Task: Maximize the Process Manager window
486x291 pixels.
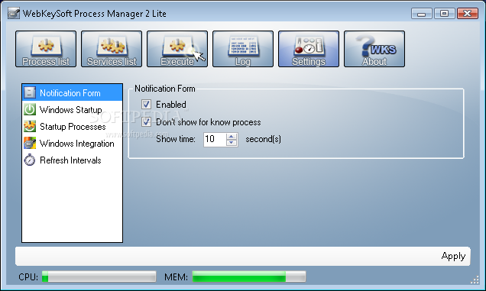Action: coord(444,14)
